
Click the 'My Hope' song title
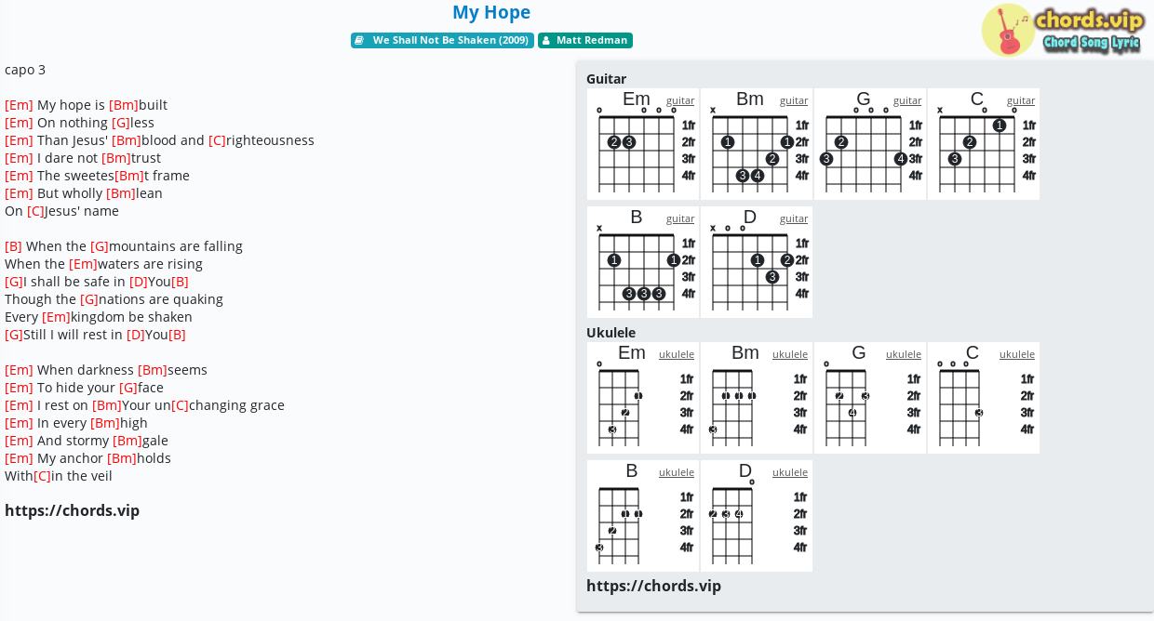[x=491, y=12]
